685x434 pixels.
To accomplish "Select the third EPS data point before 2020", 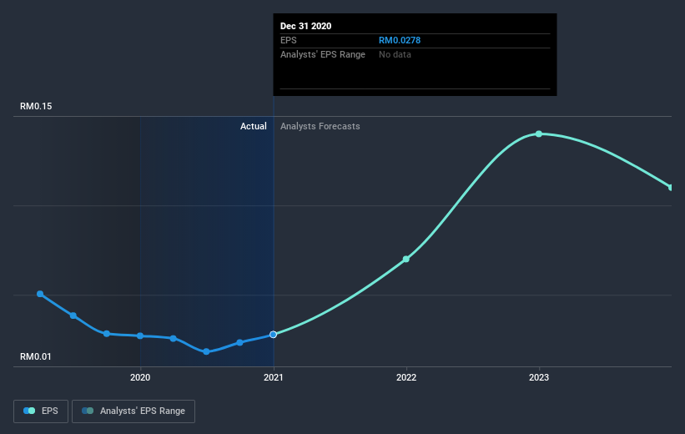I will tap(107, 334).
